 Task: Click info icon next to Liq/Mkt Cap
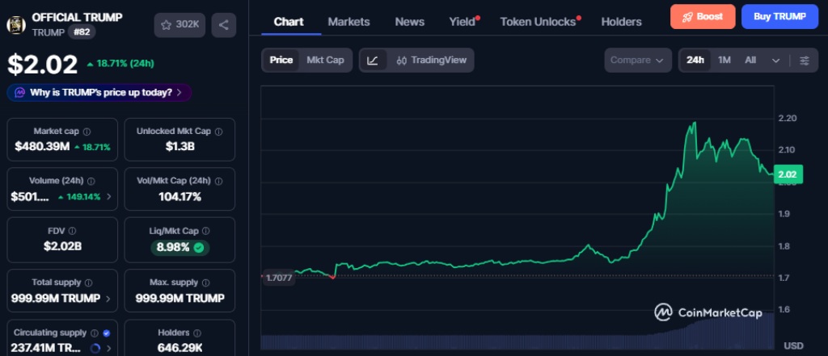(x=206, y=231)
